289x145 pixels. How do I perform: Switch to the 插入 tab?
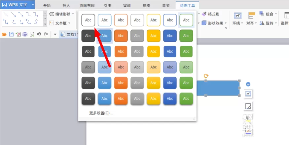pyautogui.click(x=66, y=6)
